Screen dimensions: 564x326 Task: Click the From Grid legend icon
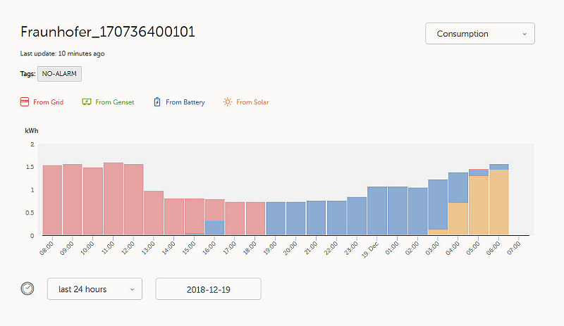pyautogui.click(x=24, y=102)
